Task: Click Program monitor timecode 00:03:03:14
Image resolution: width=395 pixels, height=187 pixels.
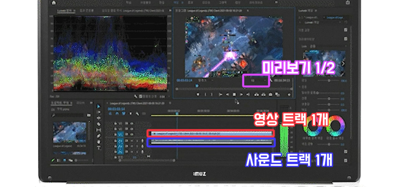Action: click(x=185, y=80)
